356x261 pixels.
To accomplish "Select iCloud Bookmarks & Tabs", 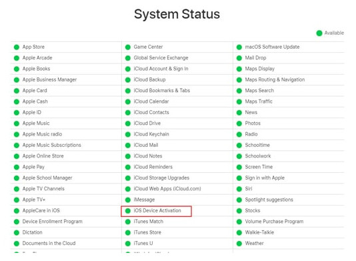I will (162, 91).
